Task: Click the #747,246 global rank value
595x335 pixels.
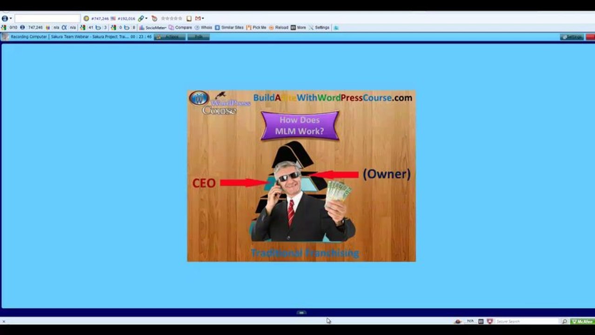Action: coord(100,19)
